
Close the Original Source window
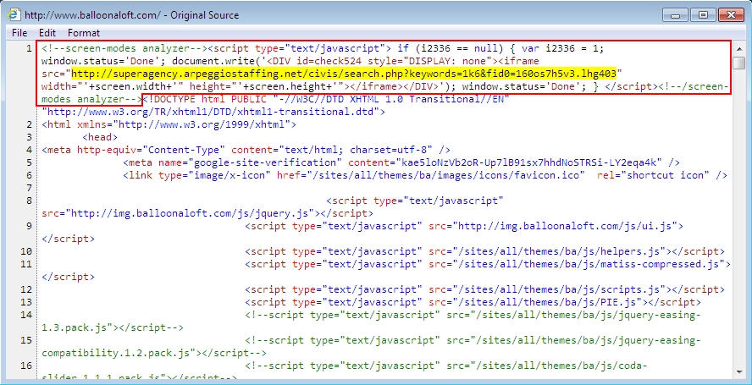click(731, 15)
